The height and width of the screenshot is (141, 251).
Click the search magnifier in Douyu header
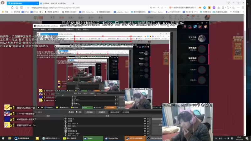163,18
